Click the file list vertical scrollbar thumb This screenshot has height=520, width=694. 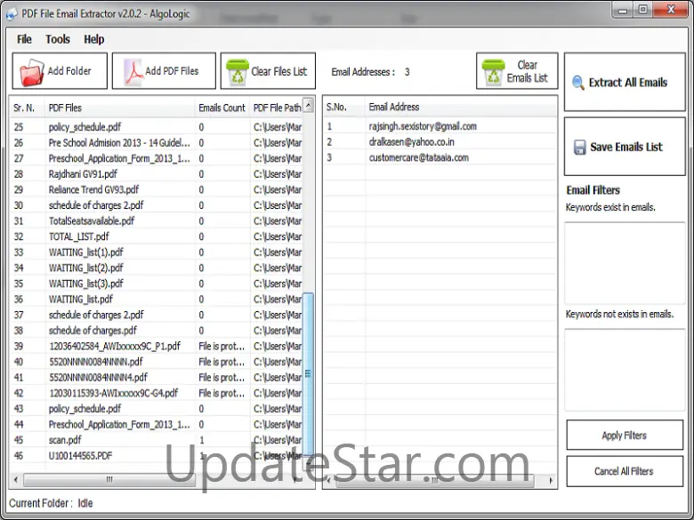coord(308,374)
